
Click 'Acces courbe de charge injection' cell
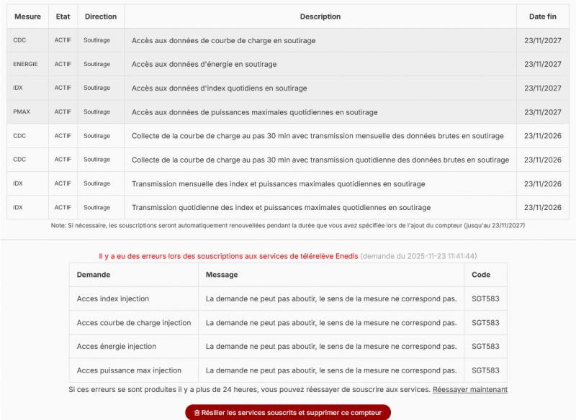pyautogui.click(x=134, y=322)
